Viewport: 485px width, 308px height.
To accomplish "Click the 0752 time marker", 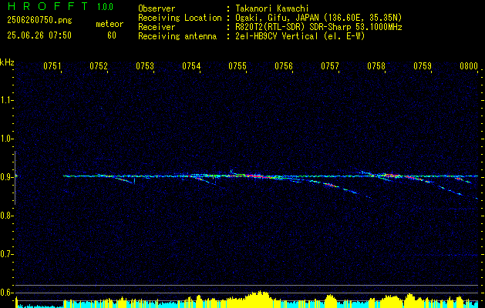I will point(99,66).
